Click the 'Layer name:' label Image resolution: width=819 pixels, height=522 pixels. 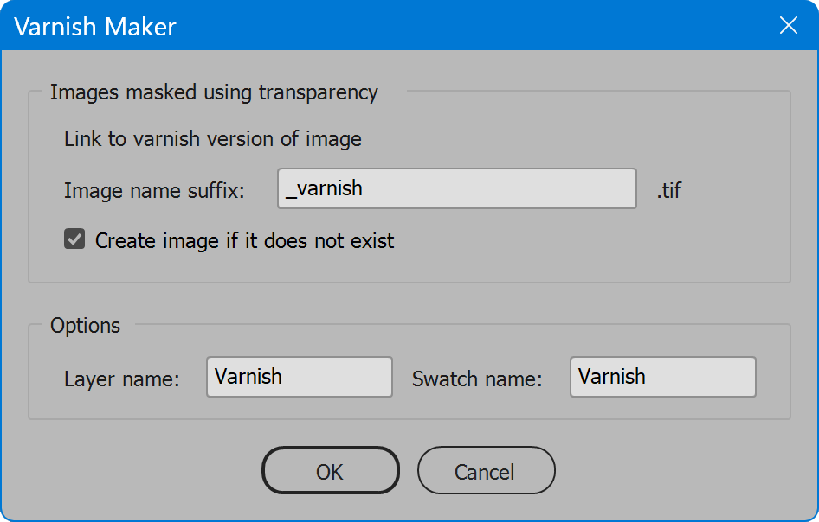pos(122,379)
